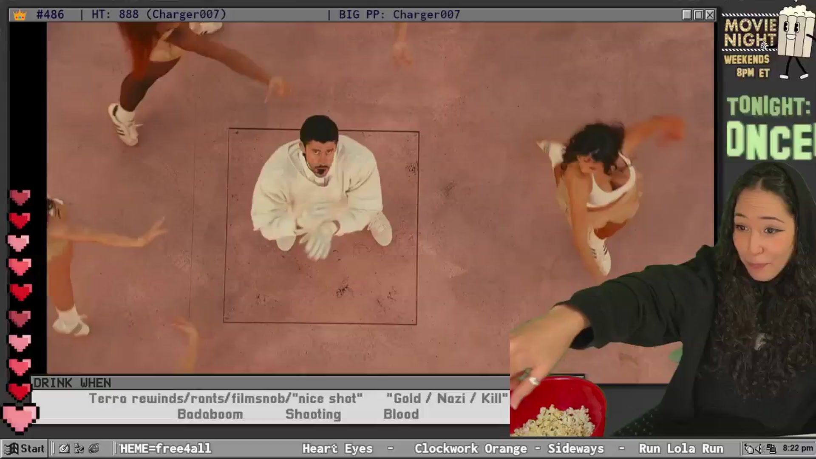The image size is (816, 459).
Task: Open the Start menu button
Action: pyautogui.click(x=25, y=448)
